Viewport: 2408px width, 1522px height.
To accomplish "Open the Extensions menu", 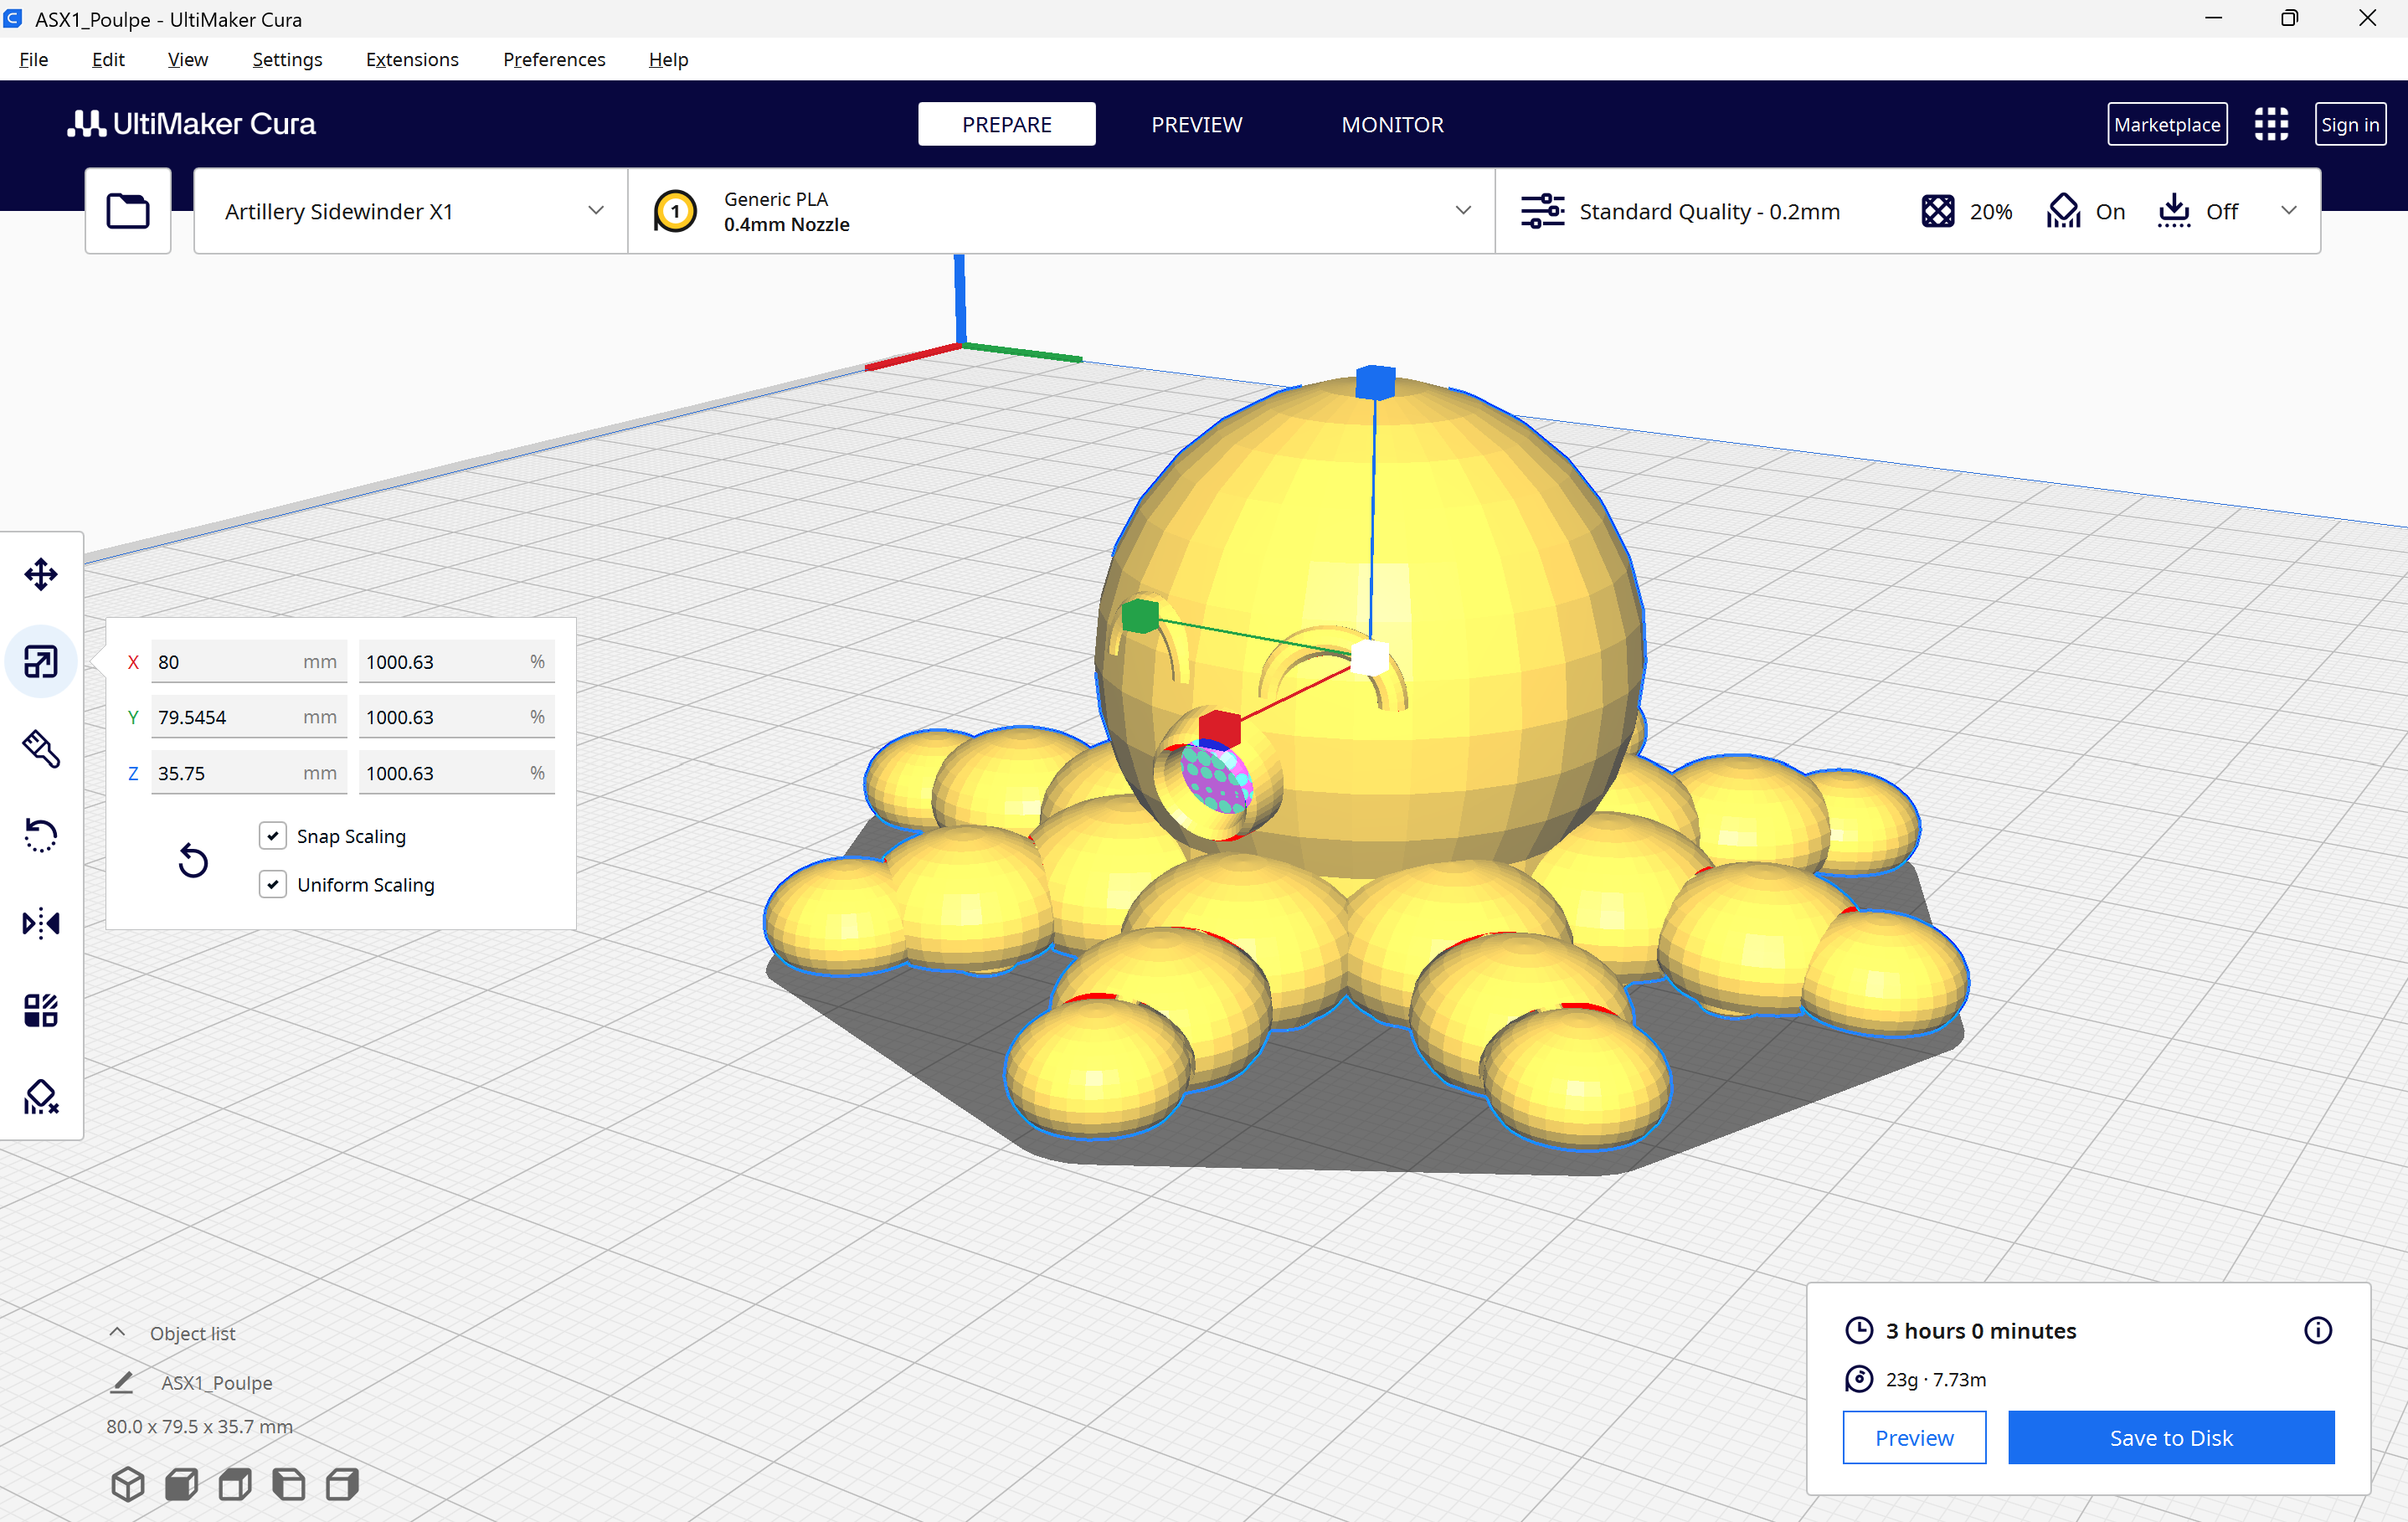I will pos(412,59).
